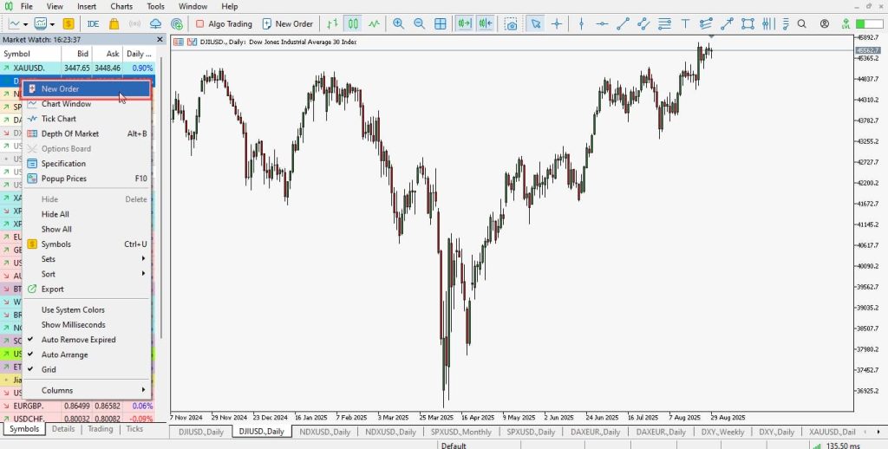
Task: Uncheck Grid option in context menu
Action: pyautogui.click(x=87, y=369)
